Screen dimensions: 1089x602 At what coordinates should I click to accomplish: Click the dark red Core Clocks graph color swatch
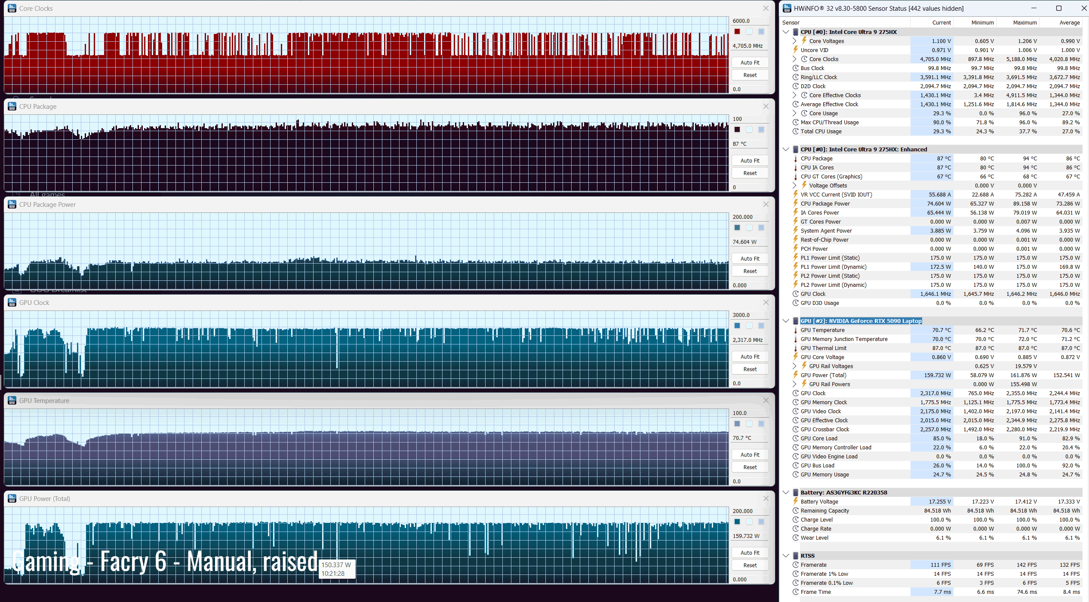click(737, 31)
